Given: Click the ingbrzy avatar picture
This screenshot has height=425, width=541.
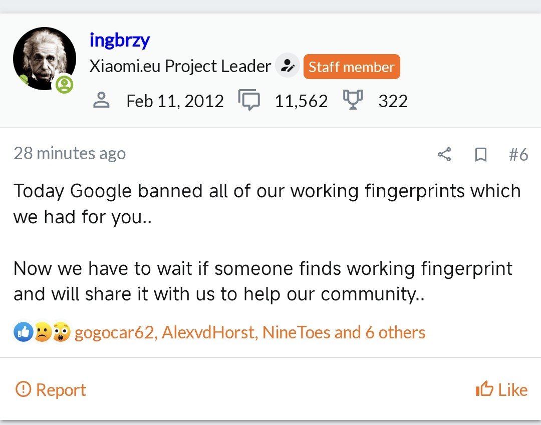Looking at the screenshot, I should point(44,58).
